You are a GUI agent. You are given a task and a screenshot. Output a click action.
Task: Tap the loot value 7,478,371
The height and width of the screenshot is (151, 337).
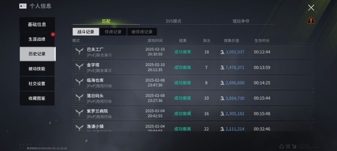coord(235,68)
